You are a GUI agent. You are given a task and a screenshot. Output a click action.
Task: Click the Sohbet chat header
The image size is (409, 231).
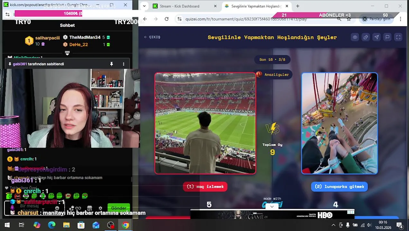[x=67, y=25]
